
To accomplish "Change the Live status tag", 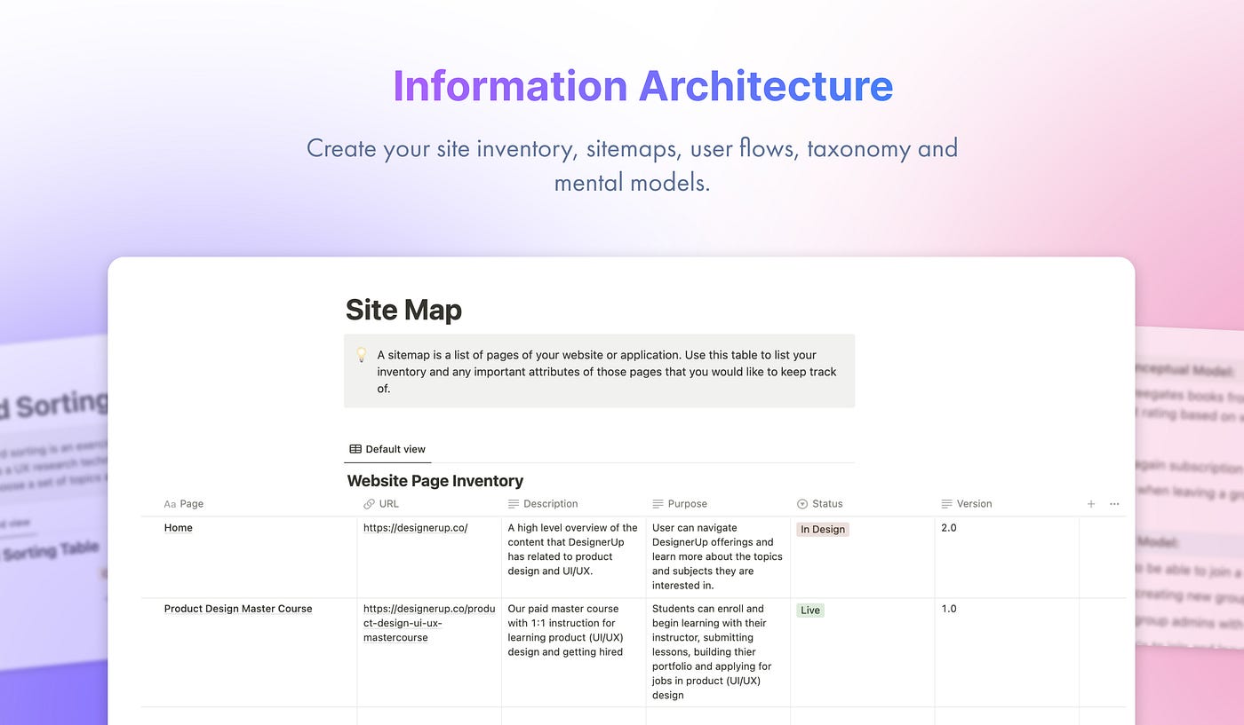I will tap(810, 610).
